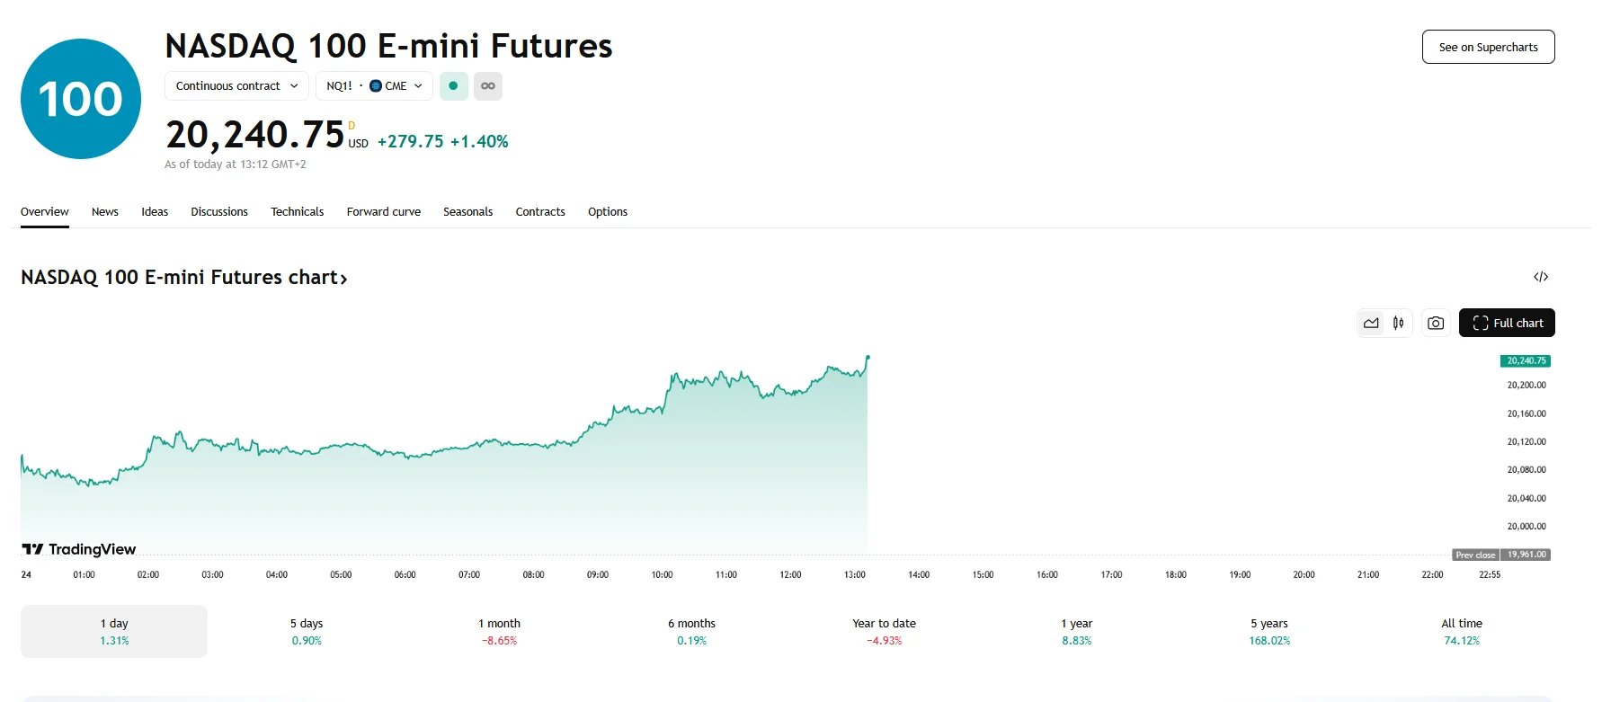This screenshot has height=702, width=1602.
Task: Click the TradingView logo on chart
Action: (79, 549)
